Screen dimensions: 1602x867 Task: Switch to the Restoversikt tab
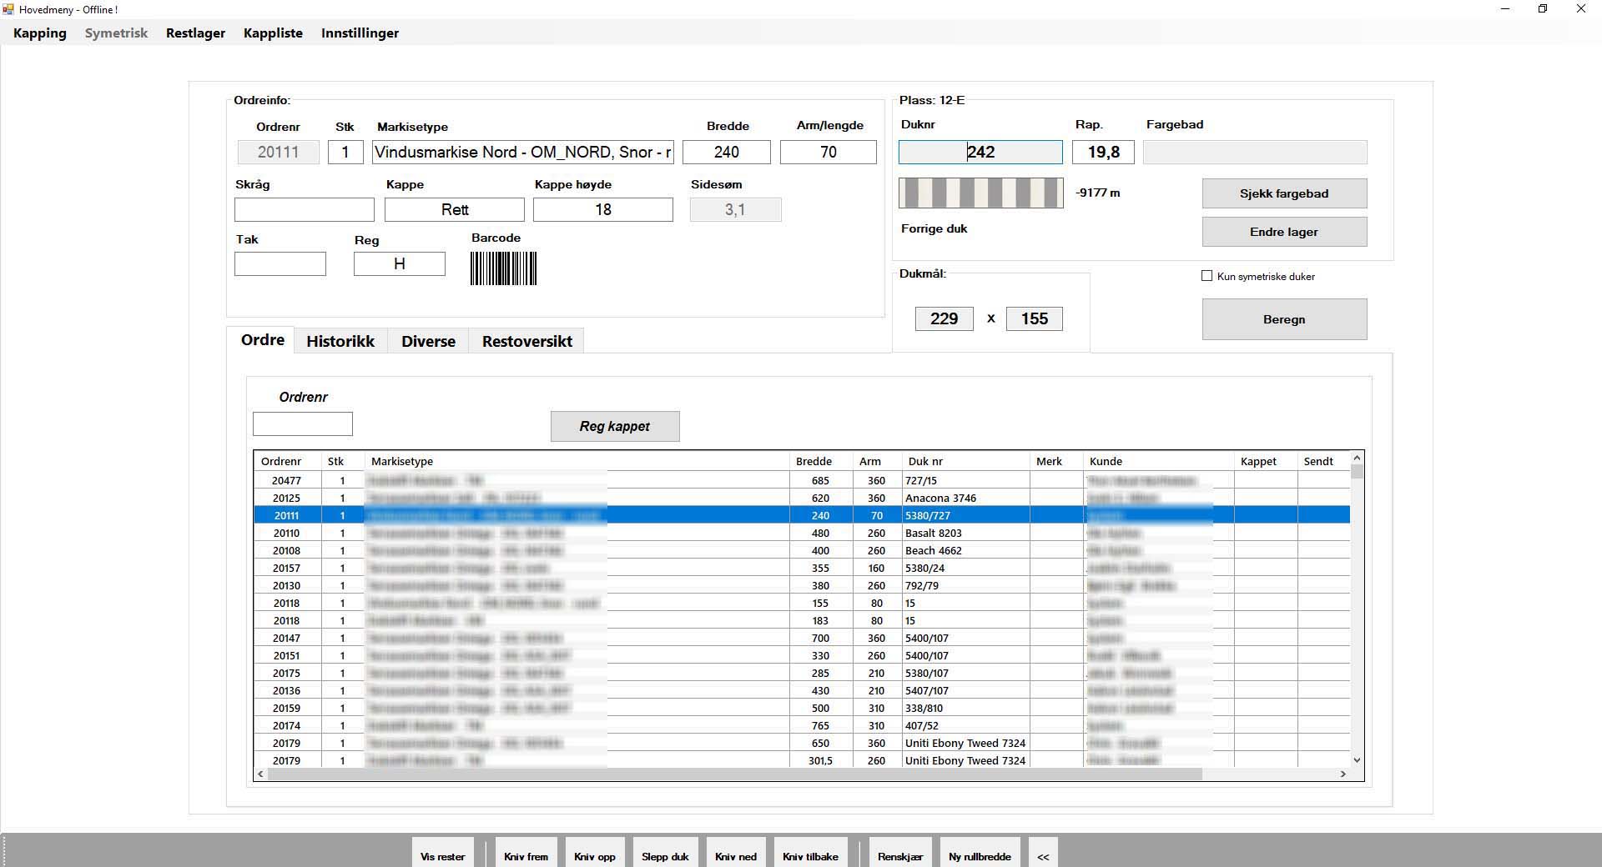click(526, 341)
